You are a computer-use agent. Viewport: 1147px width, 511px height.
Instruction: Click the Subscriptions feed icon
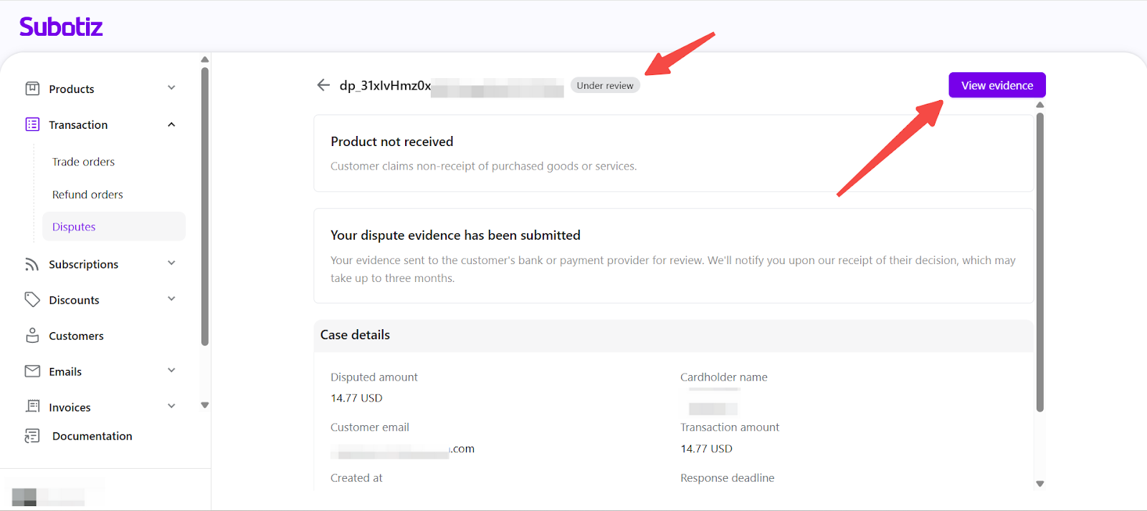[32, 264]
